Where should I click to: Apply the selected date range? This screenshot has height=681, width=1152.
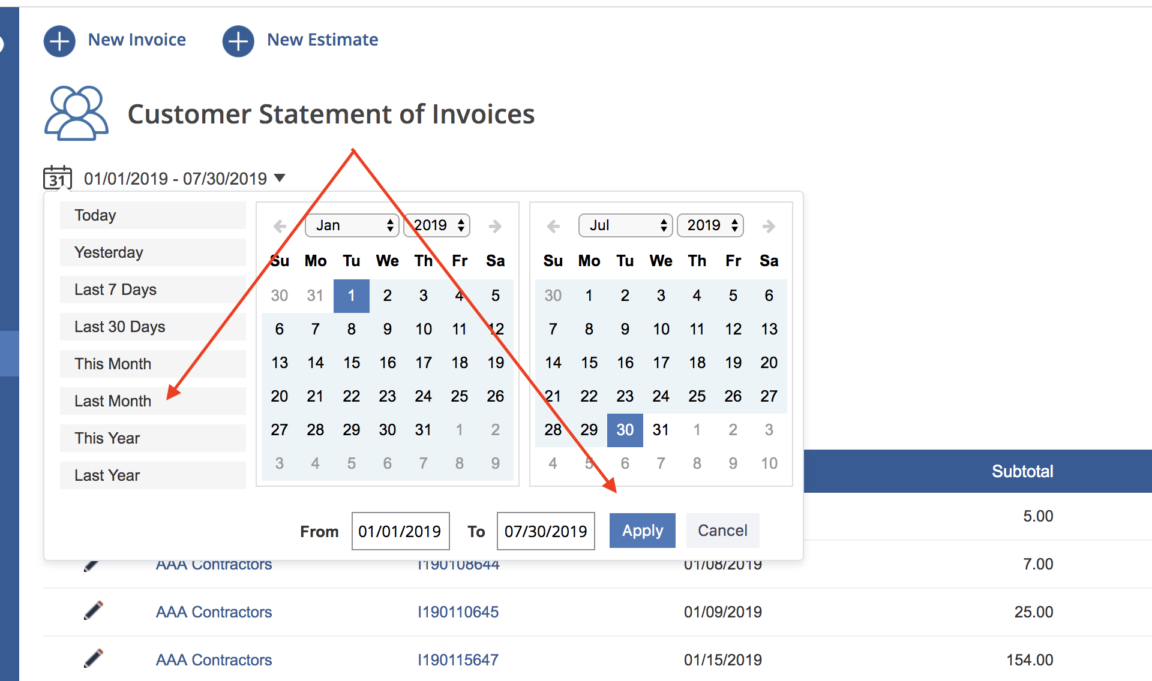coord(643,531)
